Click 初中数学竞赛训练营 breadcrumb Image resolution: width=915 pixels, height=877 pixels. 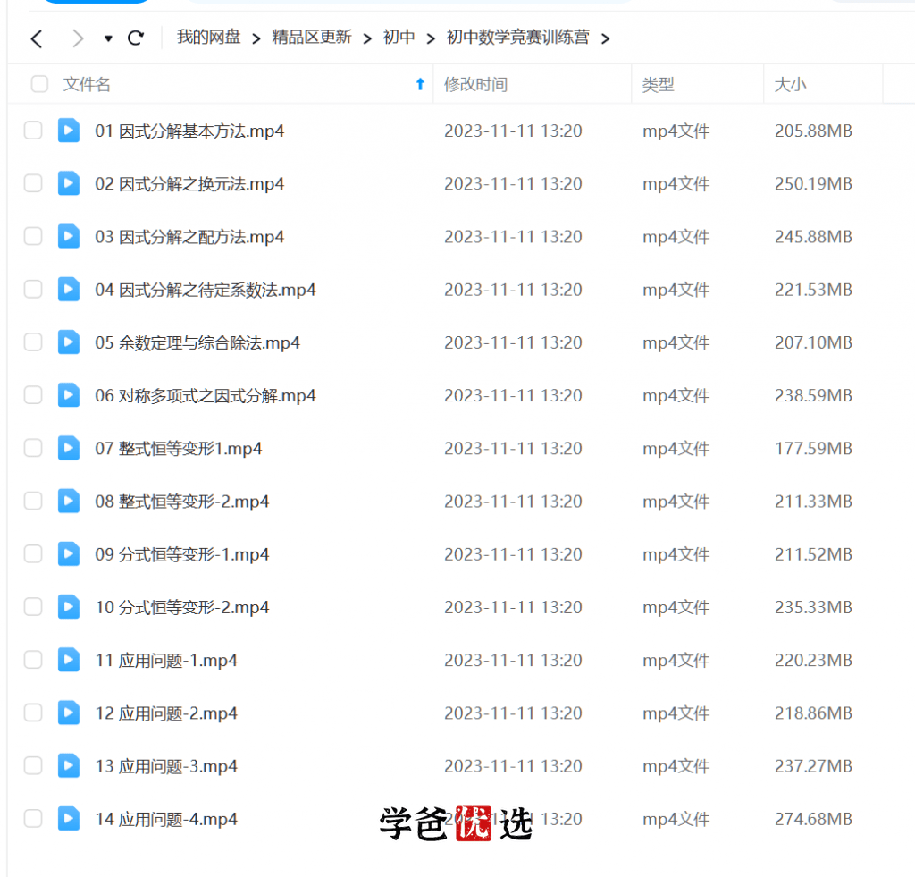tap(517, 38)
